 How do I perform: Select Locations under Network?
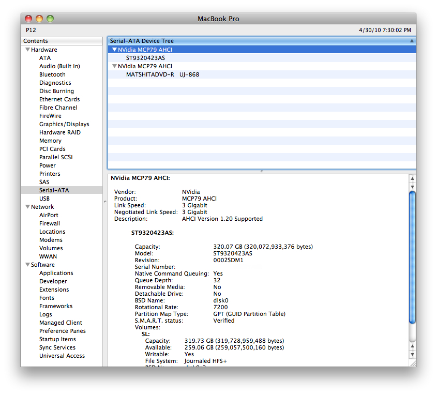pos(52,232)
